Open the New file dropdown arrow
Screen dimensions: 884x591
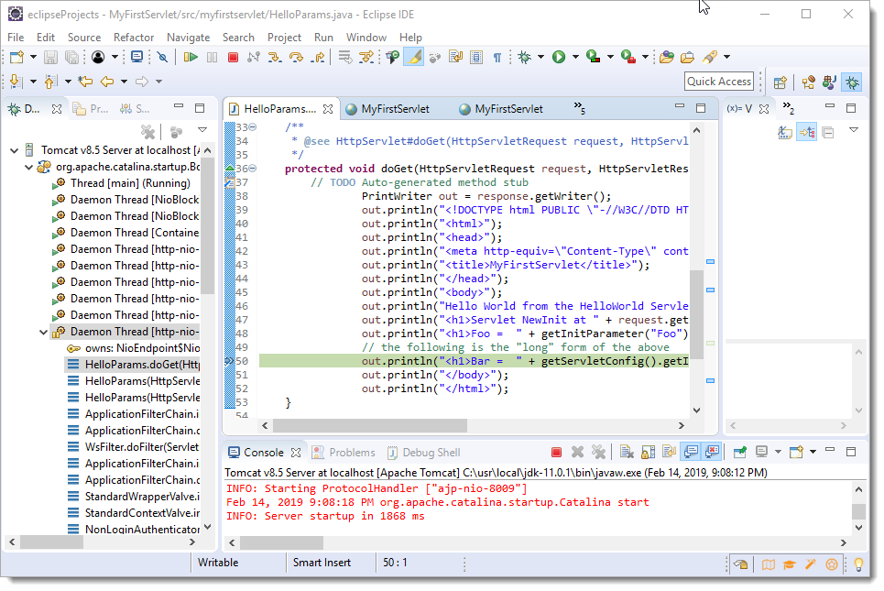33,57
